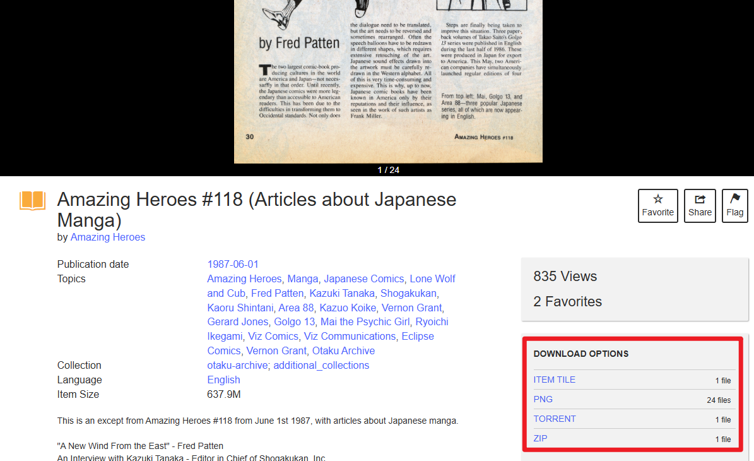Image resolution: width=754 pixels, height=461 pixels.
Task: Click the Favorite star button
Action: click(x=658, y=206)
